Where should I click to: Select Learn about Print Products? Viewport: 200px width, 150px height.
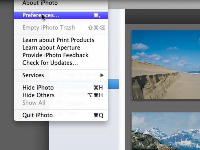point(61,40)
